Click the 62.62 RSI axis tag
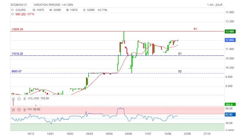 tap(230, 115)
